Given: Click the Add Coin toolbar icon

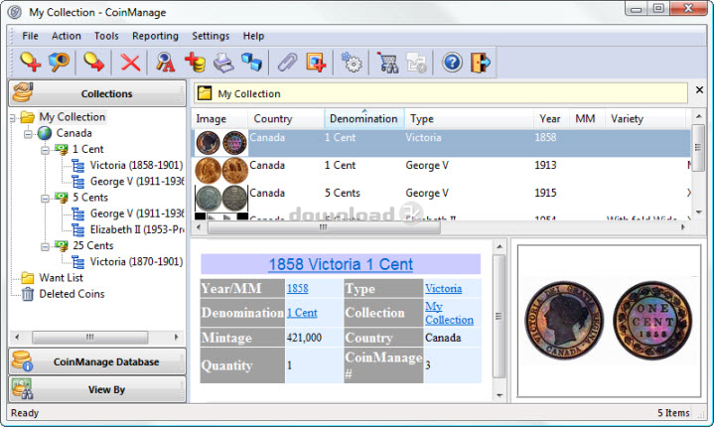Looking at the screenshot, I should (x=30, y=63).
